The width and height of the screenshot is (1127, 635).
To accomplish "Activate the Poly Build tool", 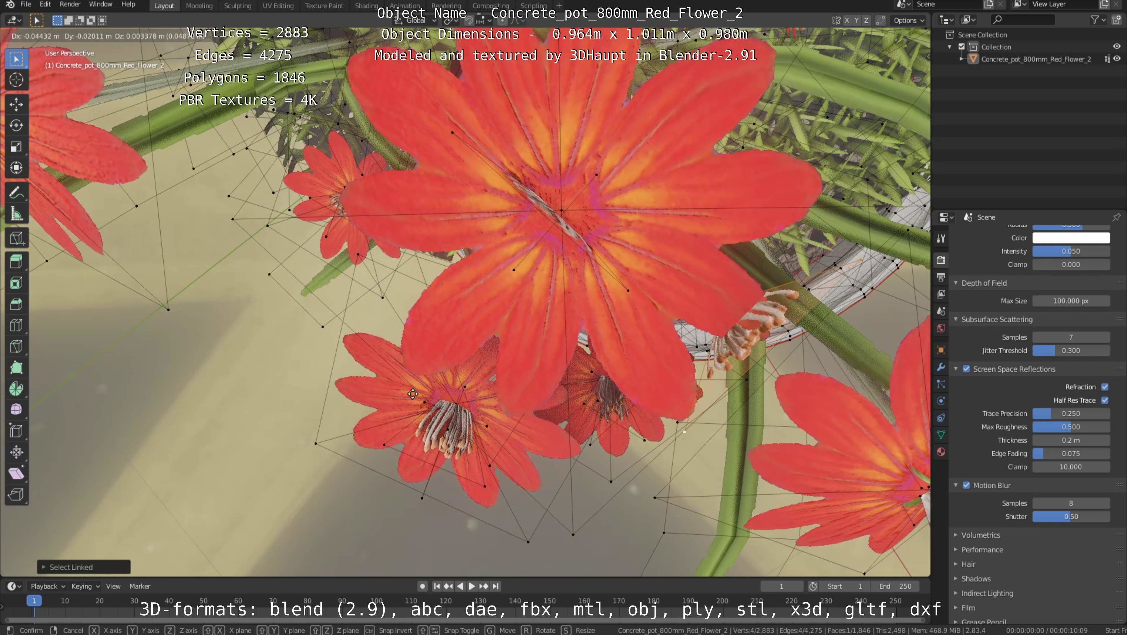I will point(16,368).
